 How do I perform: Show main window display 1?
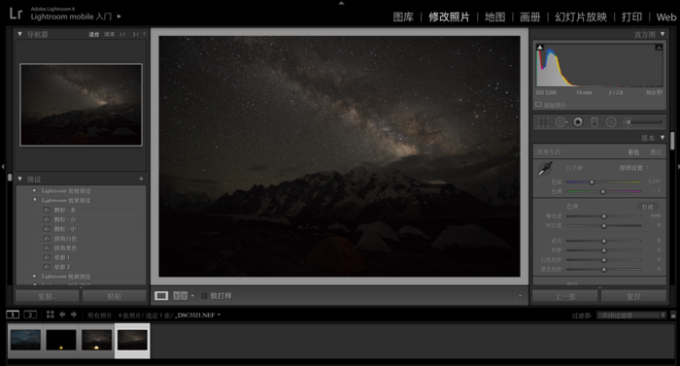[13, 315]
